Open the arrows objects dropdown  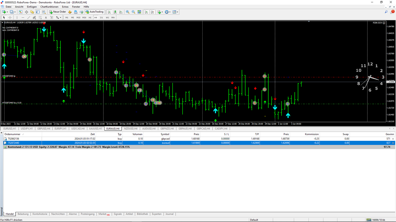point(58,17)
